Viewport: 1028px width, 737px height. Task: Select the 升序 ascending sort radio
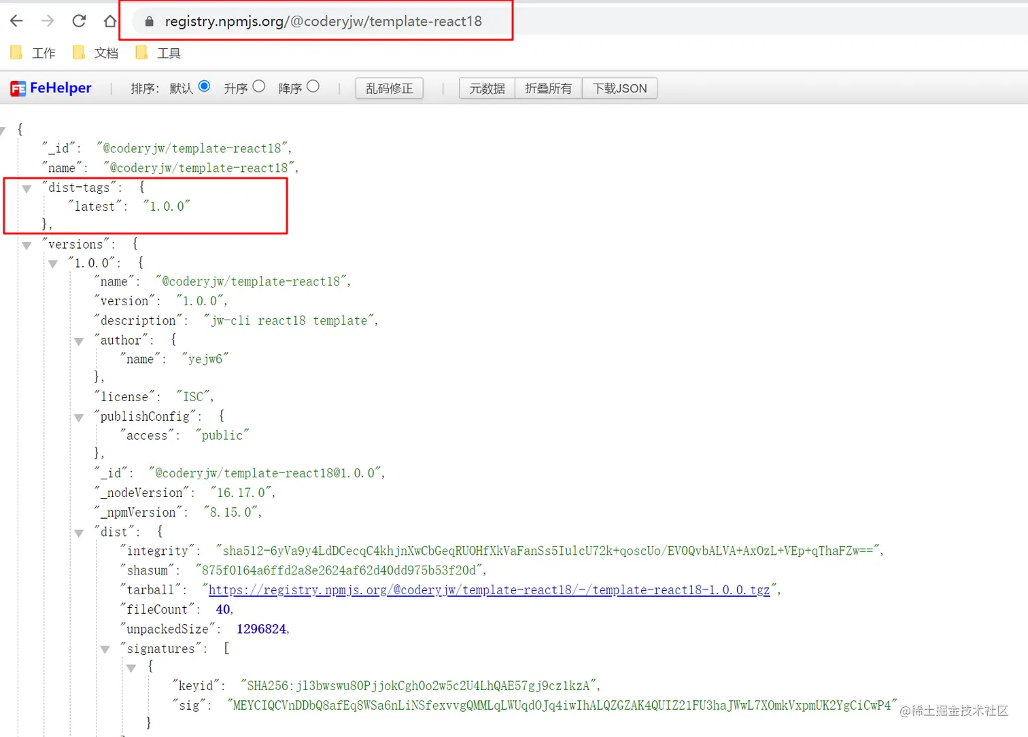tap(259, 86)
